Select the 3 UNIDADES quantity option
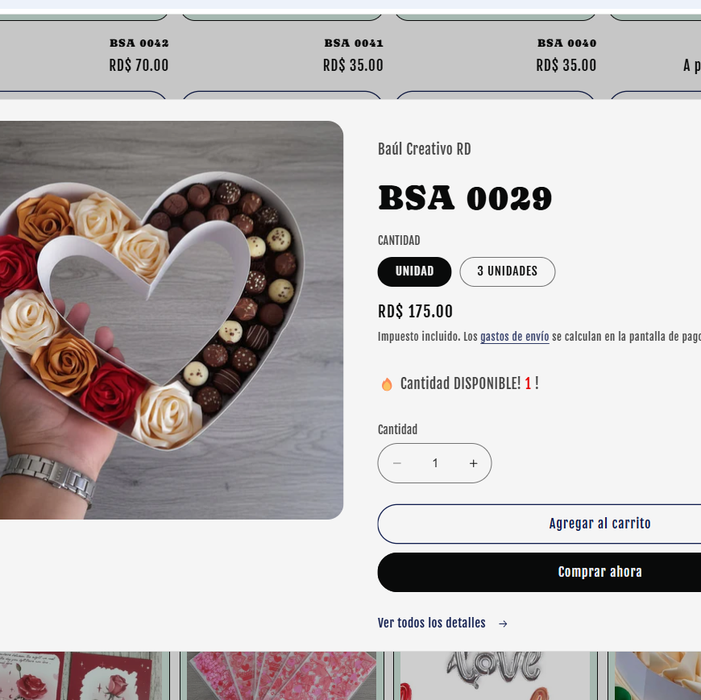 pyautogui.click(x=507, y=271)
